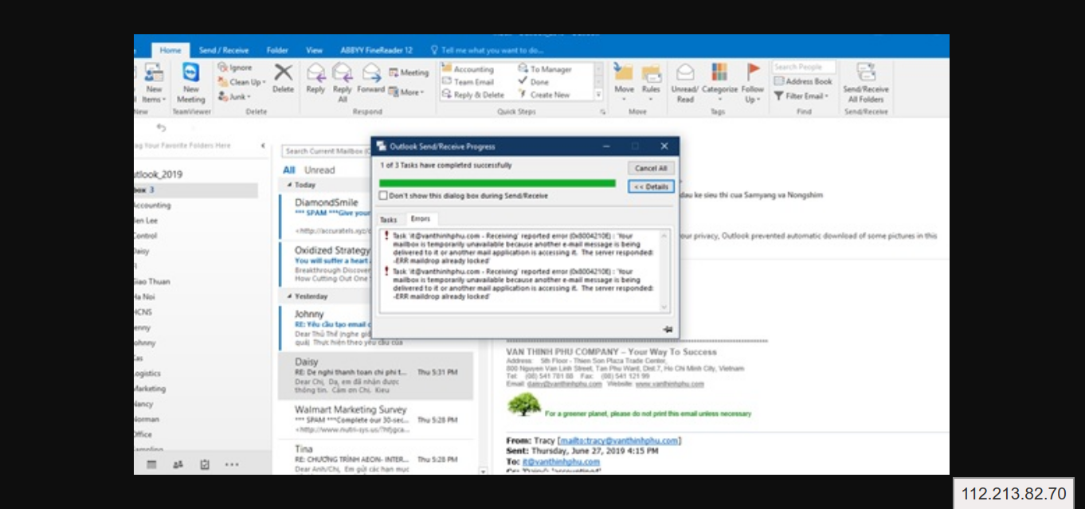Choose Reply All in the Respond group
This screenshot has width=1085, height=509.
pyautogui.click(x=343, y=83)
